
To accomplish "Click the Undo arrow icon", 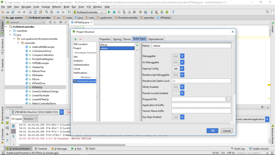I will point(19,12).
